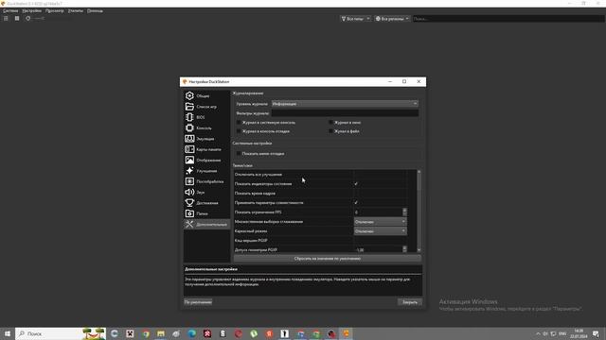Open the Помощь menu

pos(95,10)
